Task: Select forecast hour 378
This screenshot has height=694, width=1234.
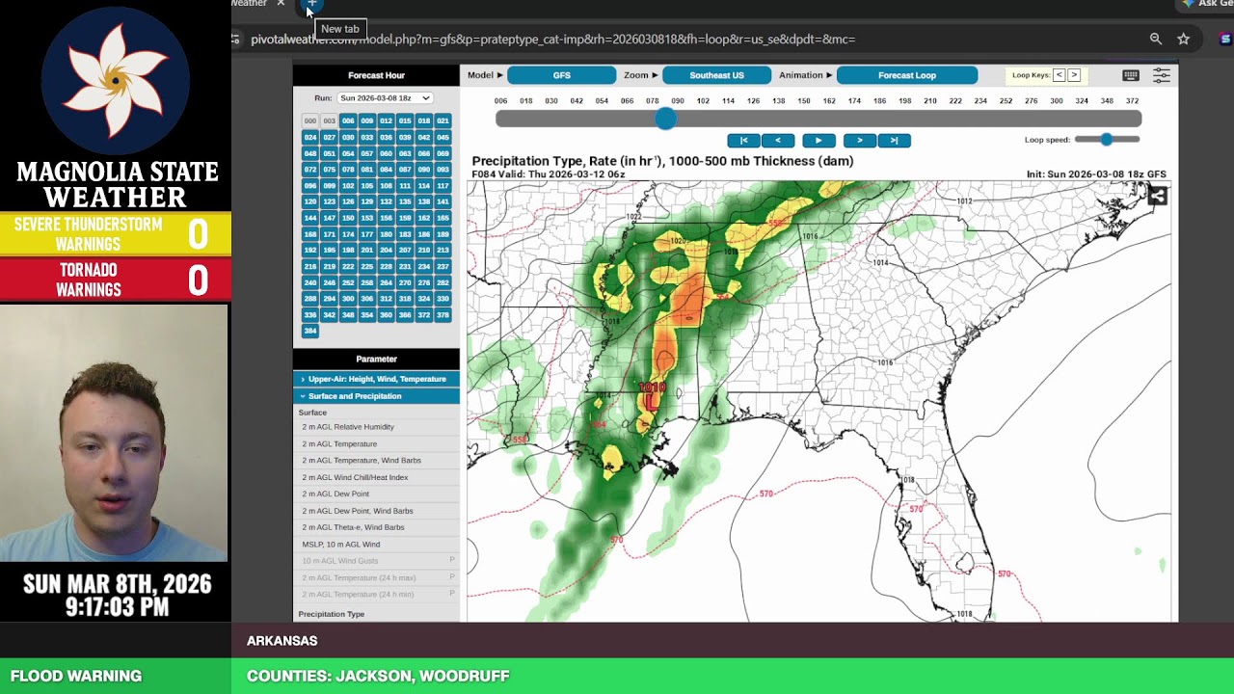Action: coord(443,314)
